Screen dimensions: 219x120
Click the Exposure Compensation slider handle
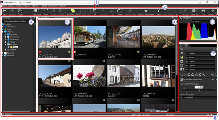[199, 90]
